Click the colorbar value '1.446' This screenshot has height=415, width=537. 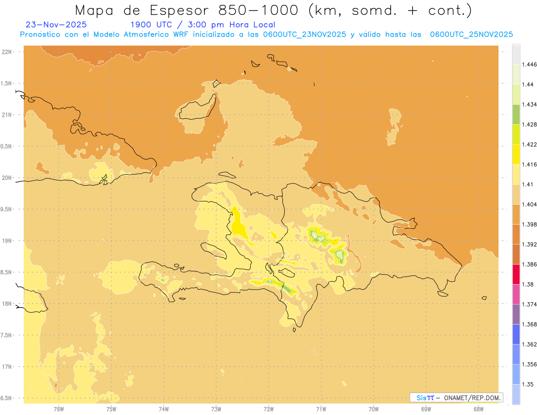[x=529, y=64]
